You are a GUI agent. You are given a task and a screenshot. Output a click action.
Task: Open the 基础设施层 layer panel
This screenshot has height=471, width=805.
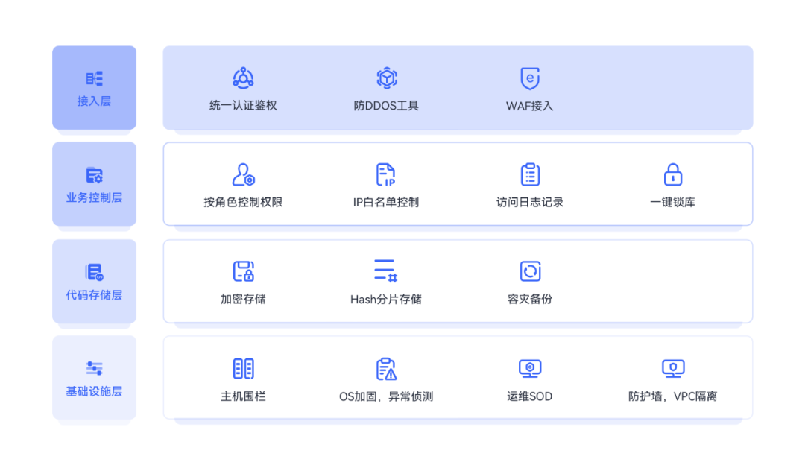coord(94,378)
